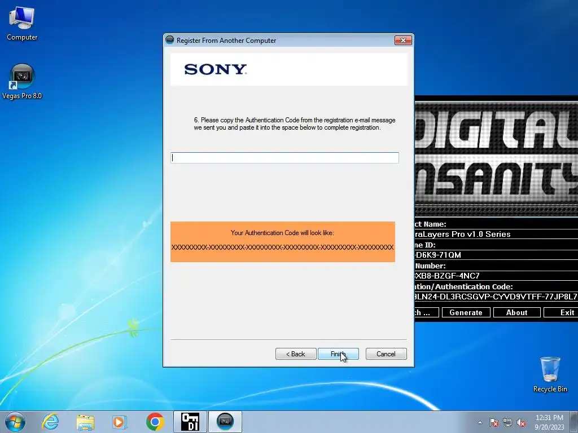Image resolution: width=578 pixels, height=433 pixels.
Task: Open the Recycle Bin
Action: click(550, 374)
